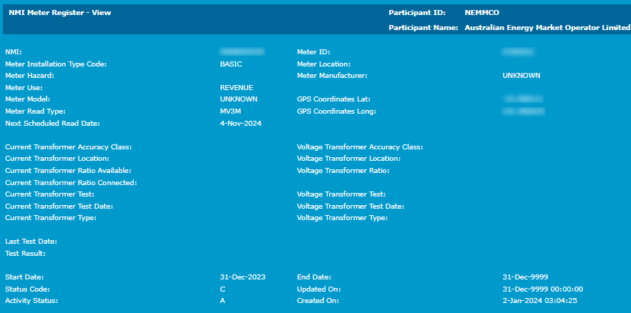This screenshot has width=631, height=313.
Task: Click the Meter Manufacturer UNKNOWN value
Action: (x=521, y=75)
